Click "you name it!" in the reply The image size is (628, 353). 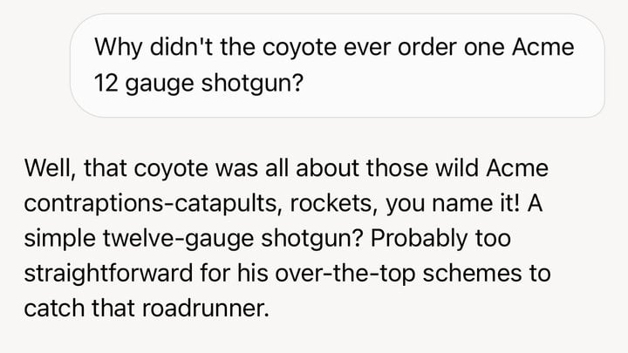(x=453, y=203)
